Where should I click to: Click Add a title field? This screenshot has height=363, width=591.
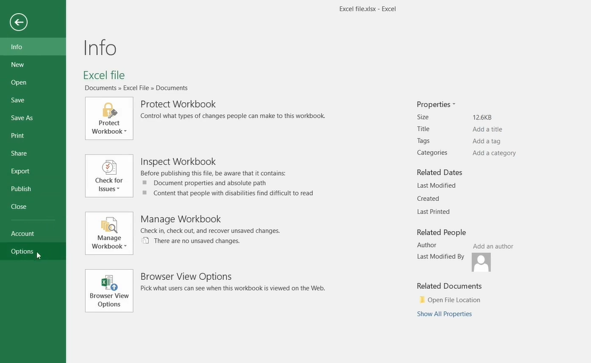point(487,129)
